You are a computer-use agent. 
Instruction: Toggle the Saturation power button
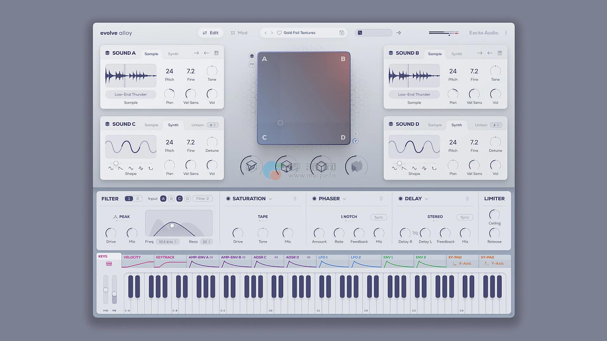tap(228, 199)
